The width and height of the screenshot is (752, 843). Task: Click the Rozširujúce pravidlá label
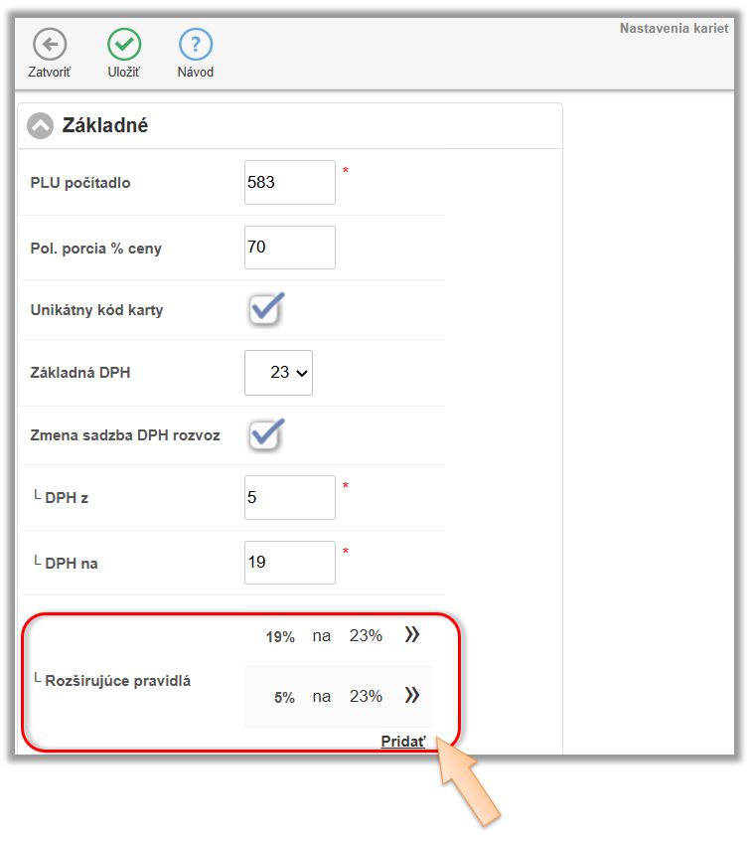[x=117, y=681]
